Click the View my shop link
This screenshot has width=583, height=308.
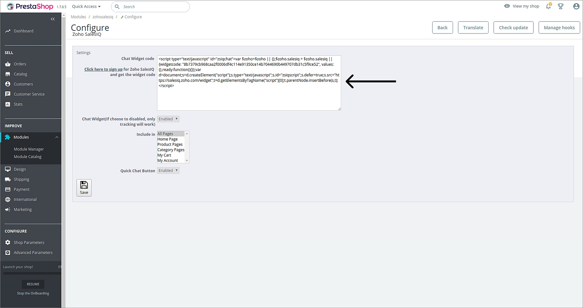click(526, 6)
